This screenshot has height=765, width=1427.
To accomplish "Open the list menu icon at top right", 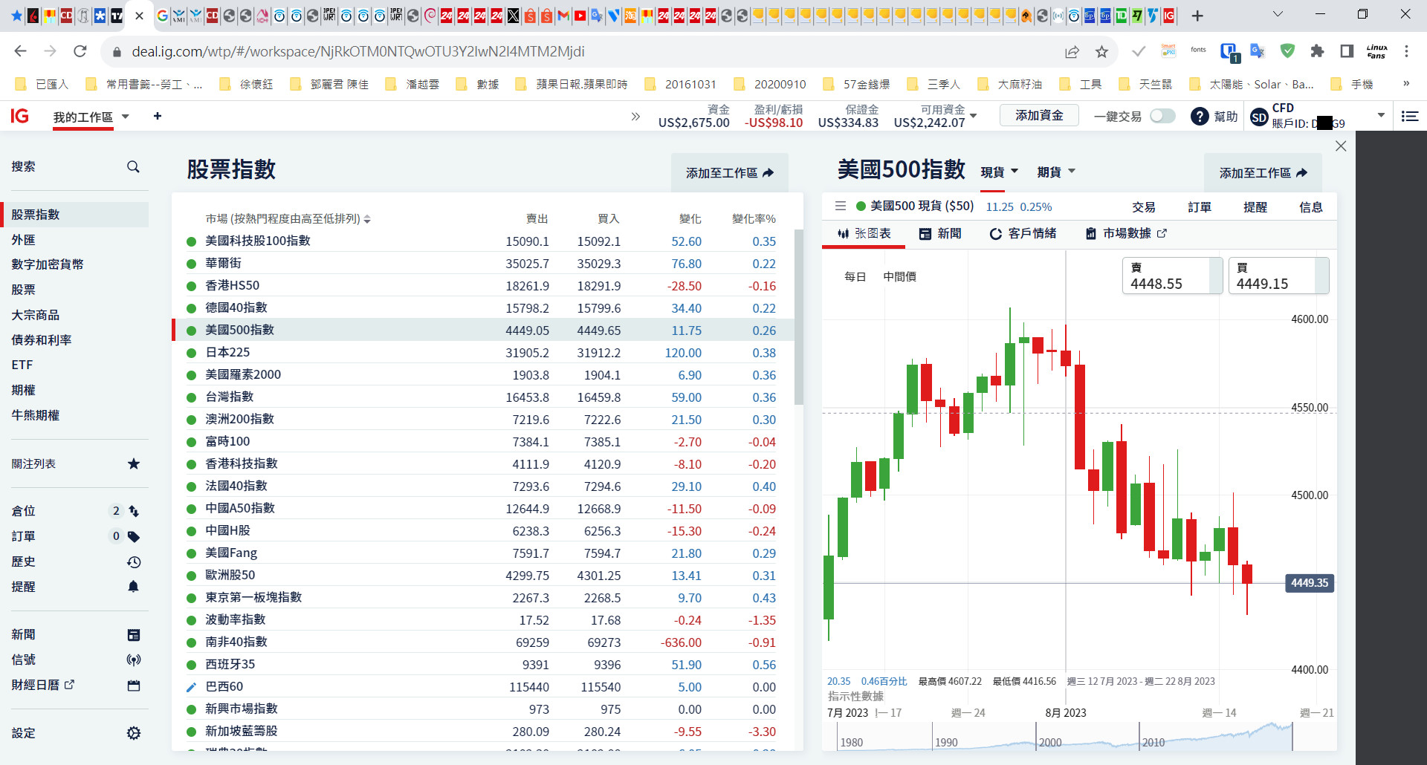I will 1410,117.
